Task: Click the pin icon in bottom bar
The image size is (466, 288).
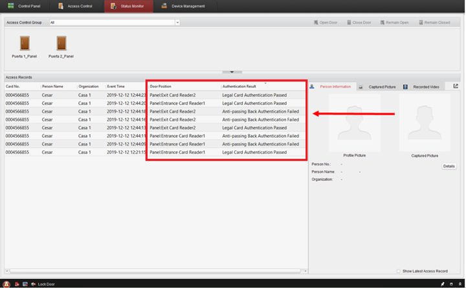Action: point(443,284)
